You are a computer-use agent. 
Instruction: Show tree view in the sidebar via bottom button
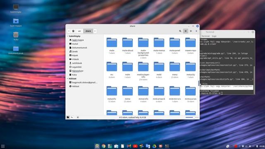pyautogui.click(x=72, y=117)
